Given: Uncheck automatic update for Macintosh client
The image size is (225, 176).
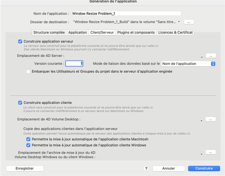Looking at the screenshot, I should 28,139.
